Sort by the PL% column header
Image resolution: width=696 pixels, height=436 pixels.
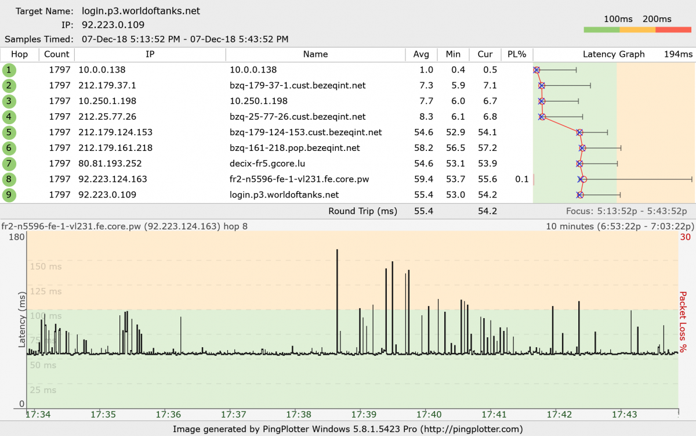(516, 54)
